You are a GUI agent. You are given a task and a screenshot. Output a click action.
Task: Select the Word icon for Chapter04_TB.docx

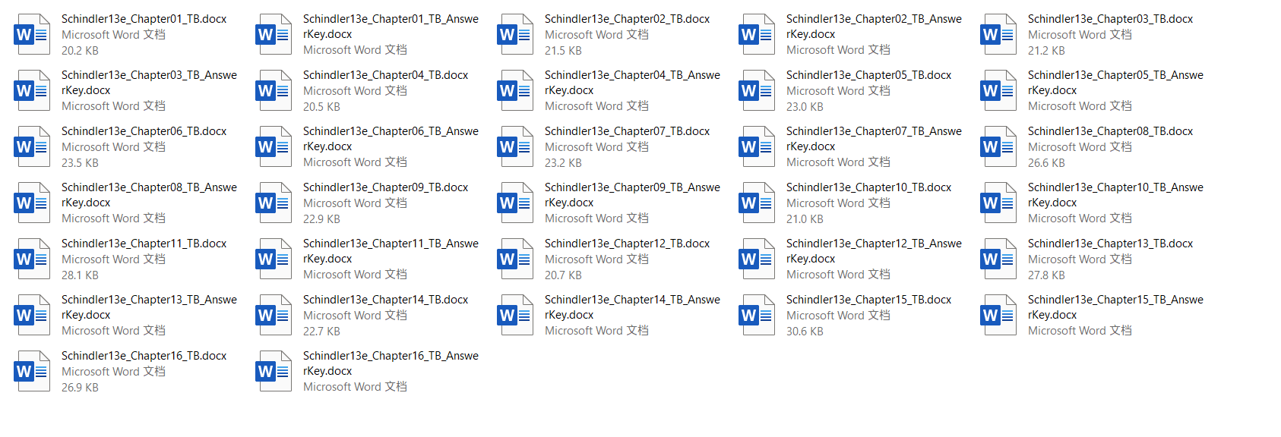(x=274, y=90)
